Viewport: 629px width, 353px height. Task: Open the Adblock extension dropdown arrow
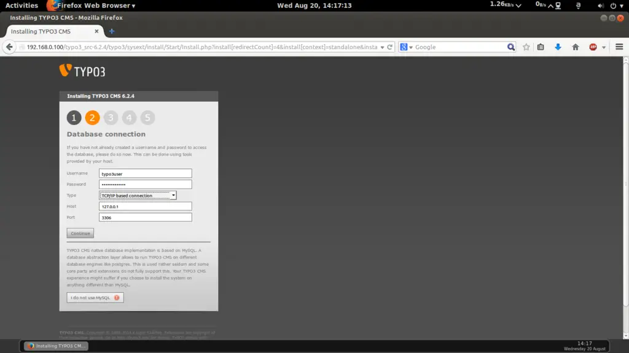click(603, 47)
